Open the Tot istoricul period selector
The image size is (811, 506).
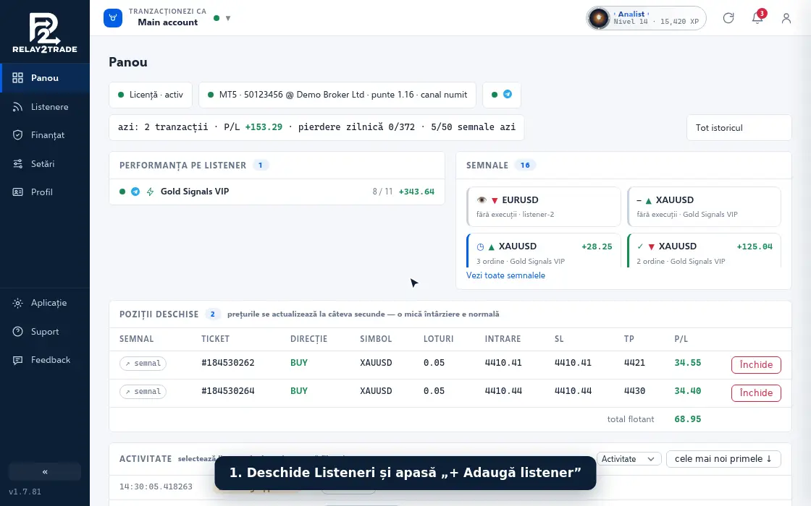[x=739, y=127]
